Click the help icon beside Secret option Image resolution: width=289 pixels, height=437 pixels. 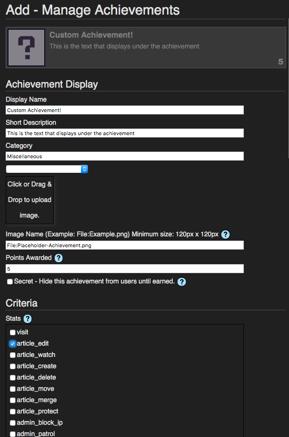click(182, 282)
